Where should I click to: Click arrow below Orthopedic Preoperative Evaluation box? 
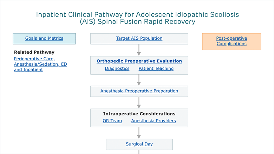click(x=139, y=80)
